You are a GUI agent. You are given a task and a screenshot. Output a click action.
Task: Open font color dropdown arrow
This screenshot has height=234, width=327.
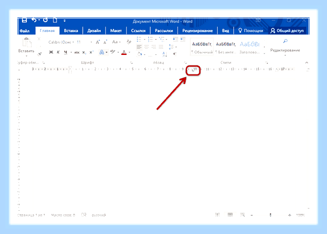[130, 52]
